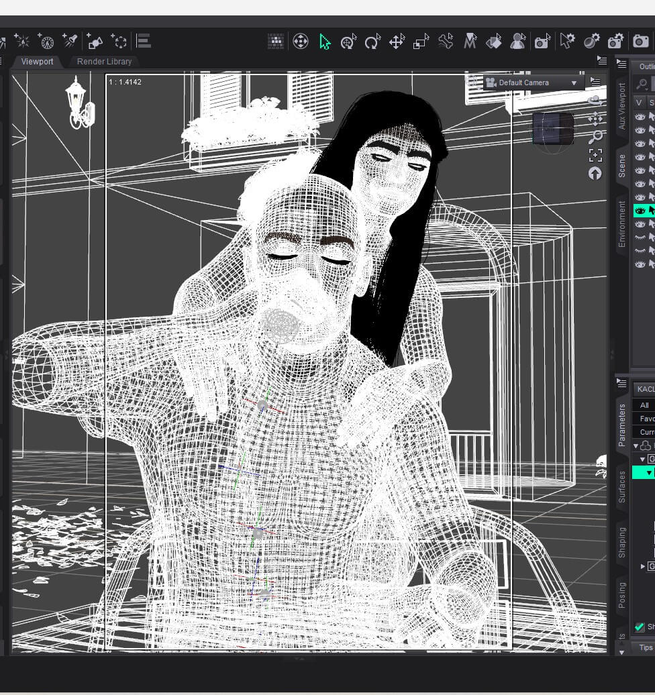
Task: Open the viewport options menu beside camera
Action: [595, 82]
